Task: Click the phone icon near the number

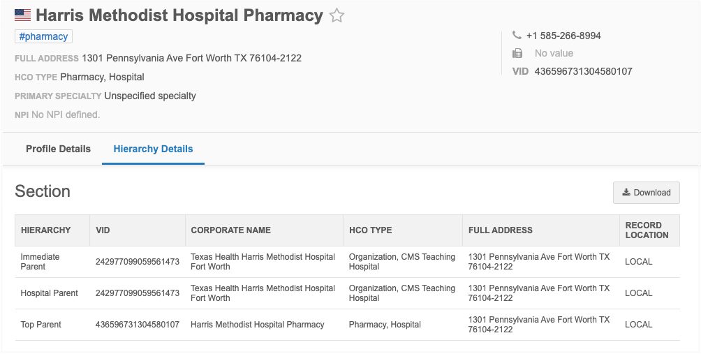Action: click(517, 36)
